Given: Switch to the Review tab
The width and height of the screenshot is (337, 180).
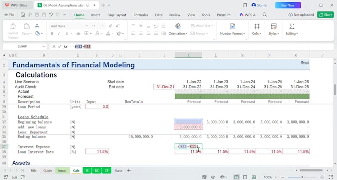Looking at the screenshot, I should tap(175, 15).
